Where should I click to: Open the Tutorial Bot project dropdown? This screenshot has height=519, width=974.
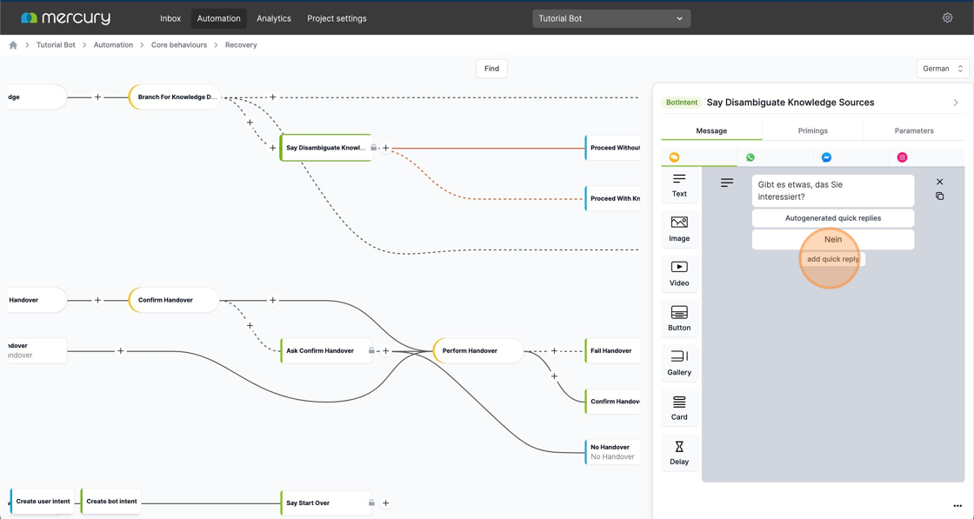pyautogui.click(x=611, y=18)
